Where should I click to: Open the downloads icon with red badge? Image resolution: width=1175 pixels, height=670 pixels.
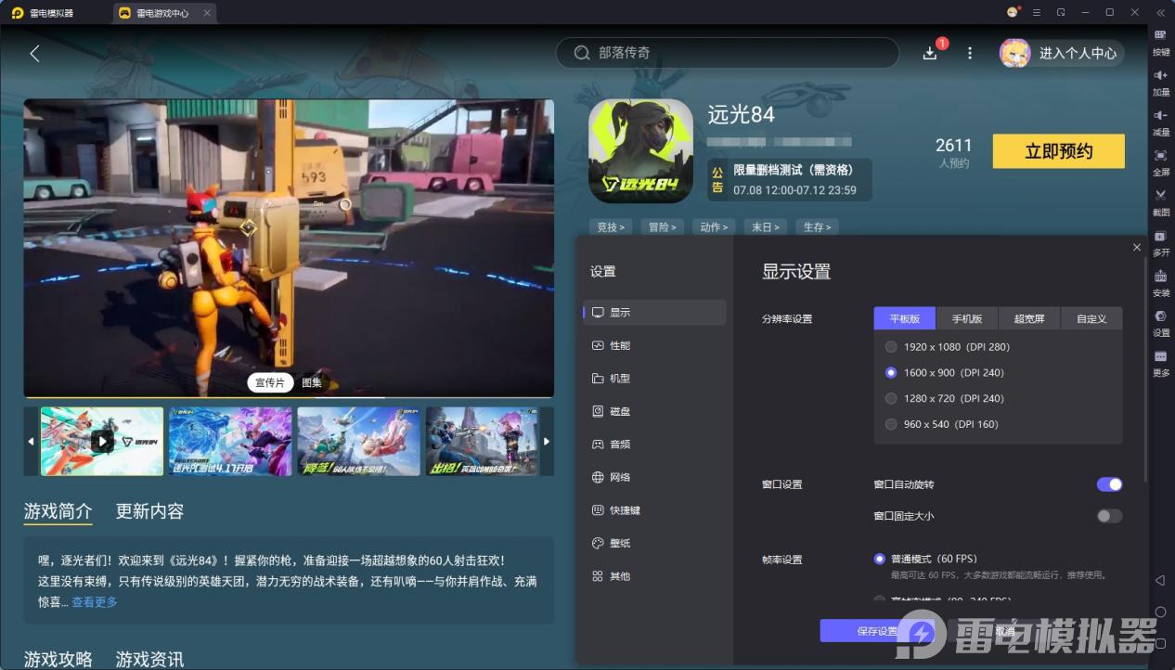coord(930,53)
